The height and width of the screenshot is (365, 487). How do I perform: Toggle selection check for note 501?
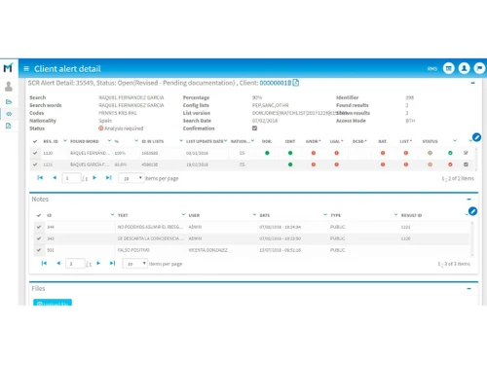(39, 250)
